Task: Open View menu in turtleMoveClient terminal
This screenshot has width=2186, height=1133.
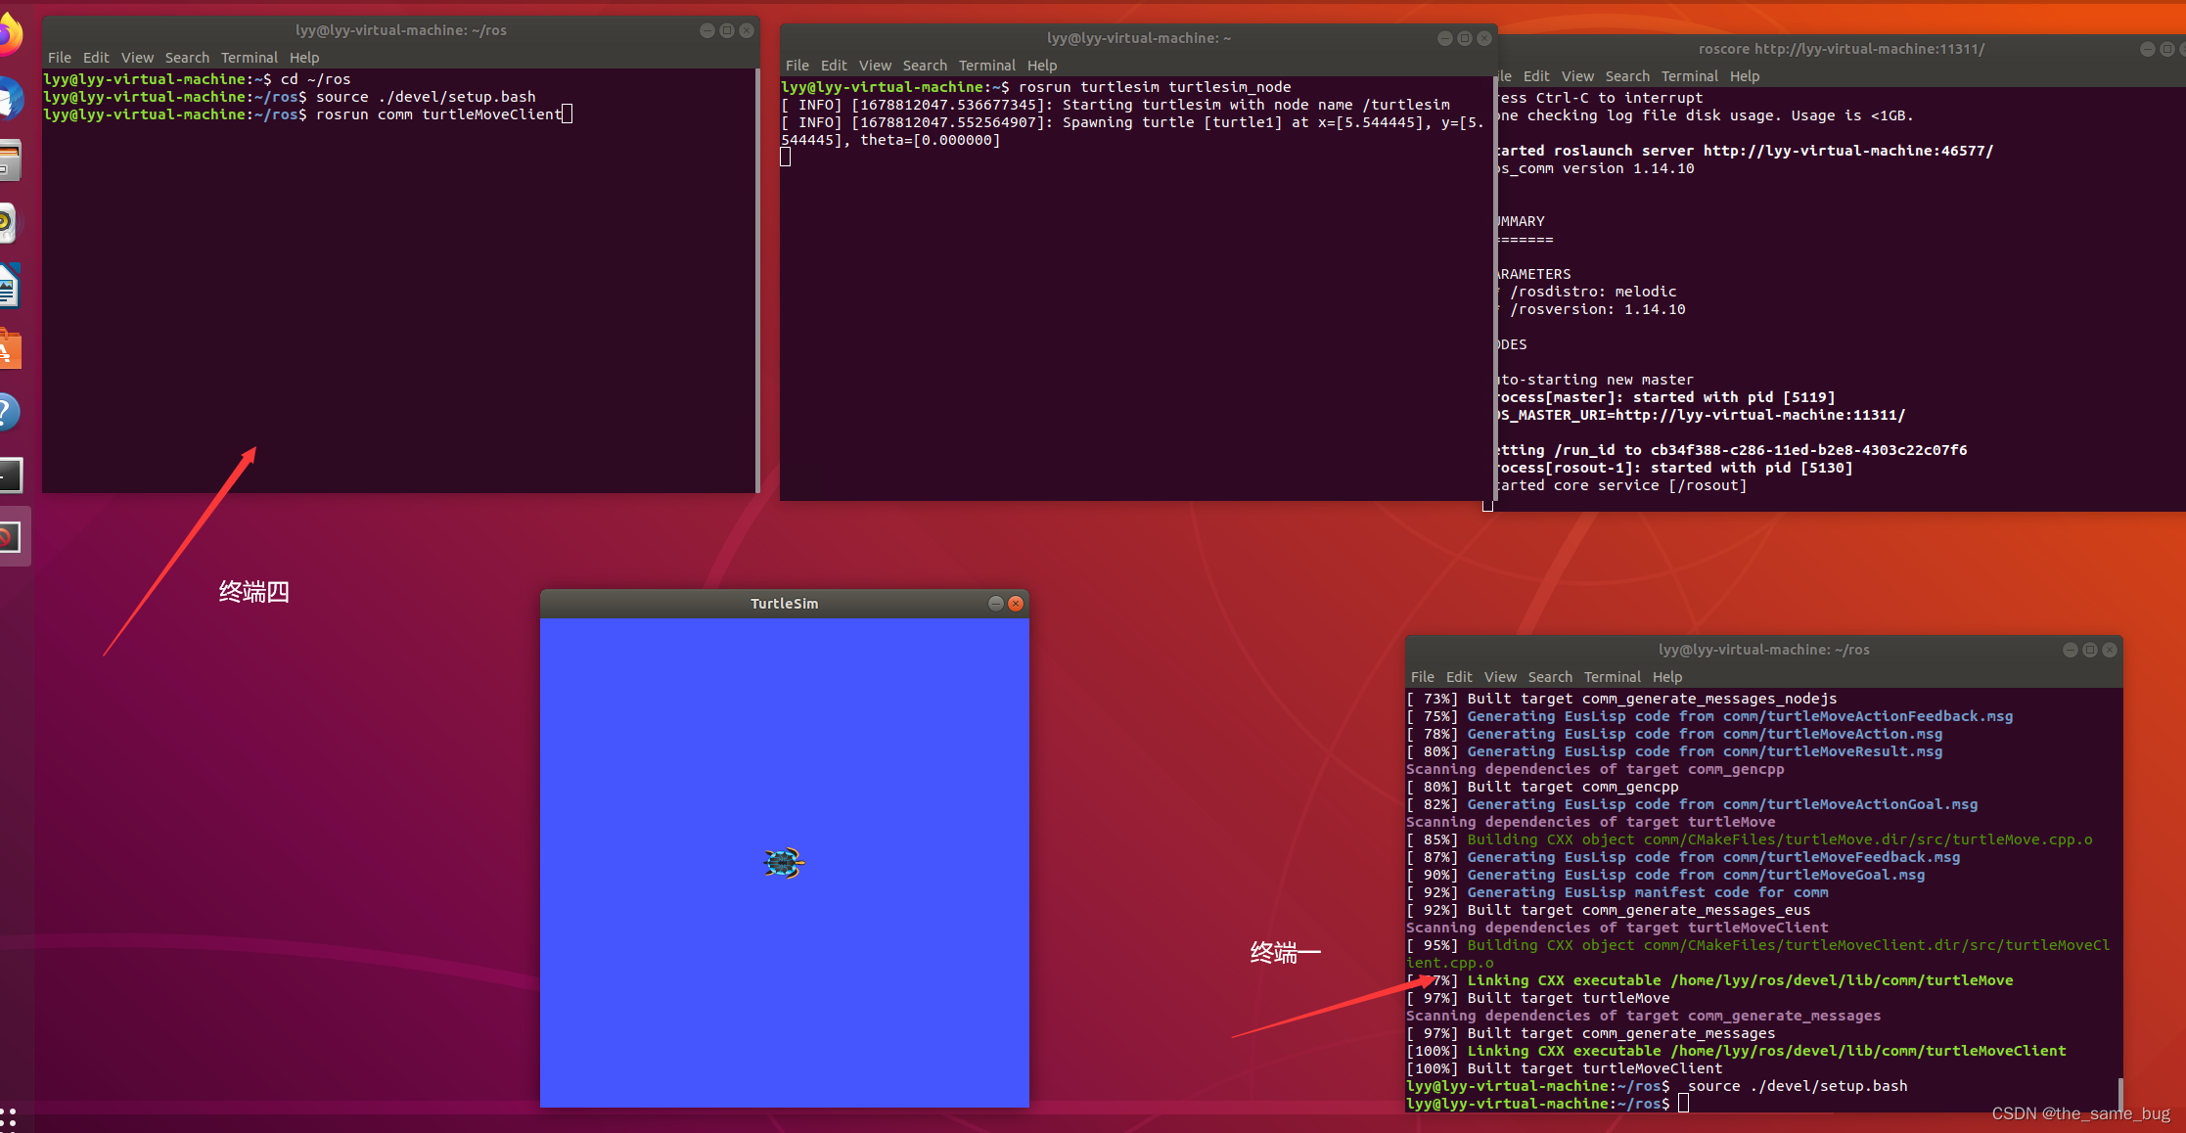Action: [x=137, y=58]
